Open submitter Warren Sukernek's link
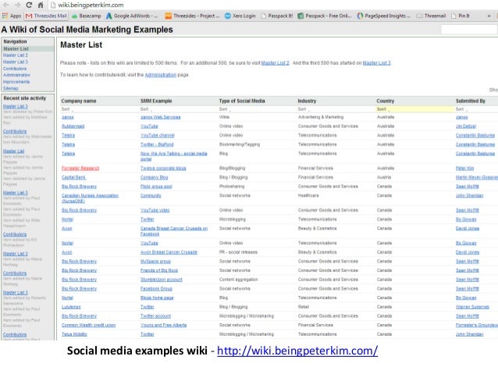 pyautogui.click(x=472, y=308)
